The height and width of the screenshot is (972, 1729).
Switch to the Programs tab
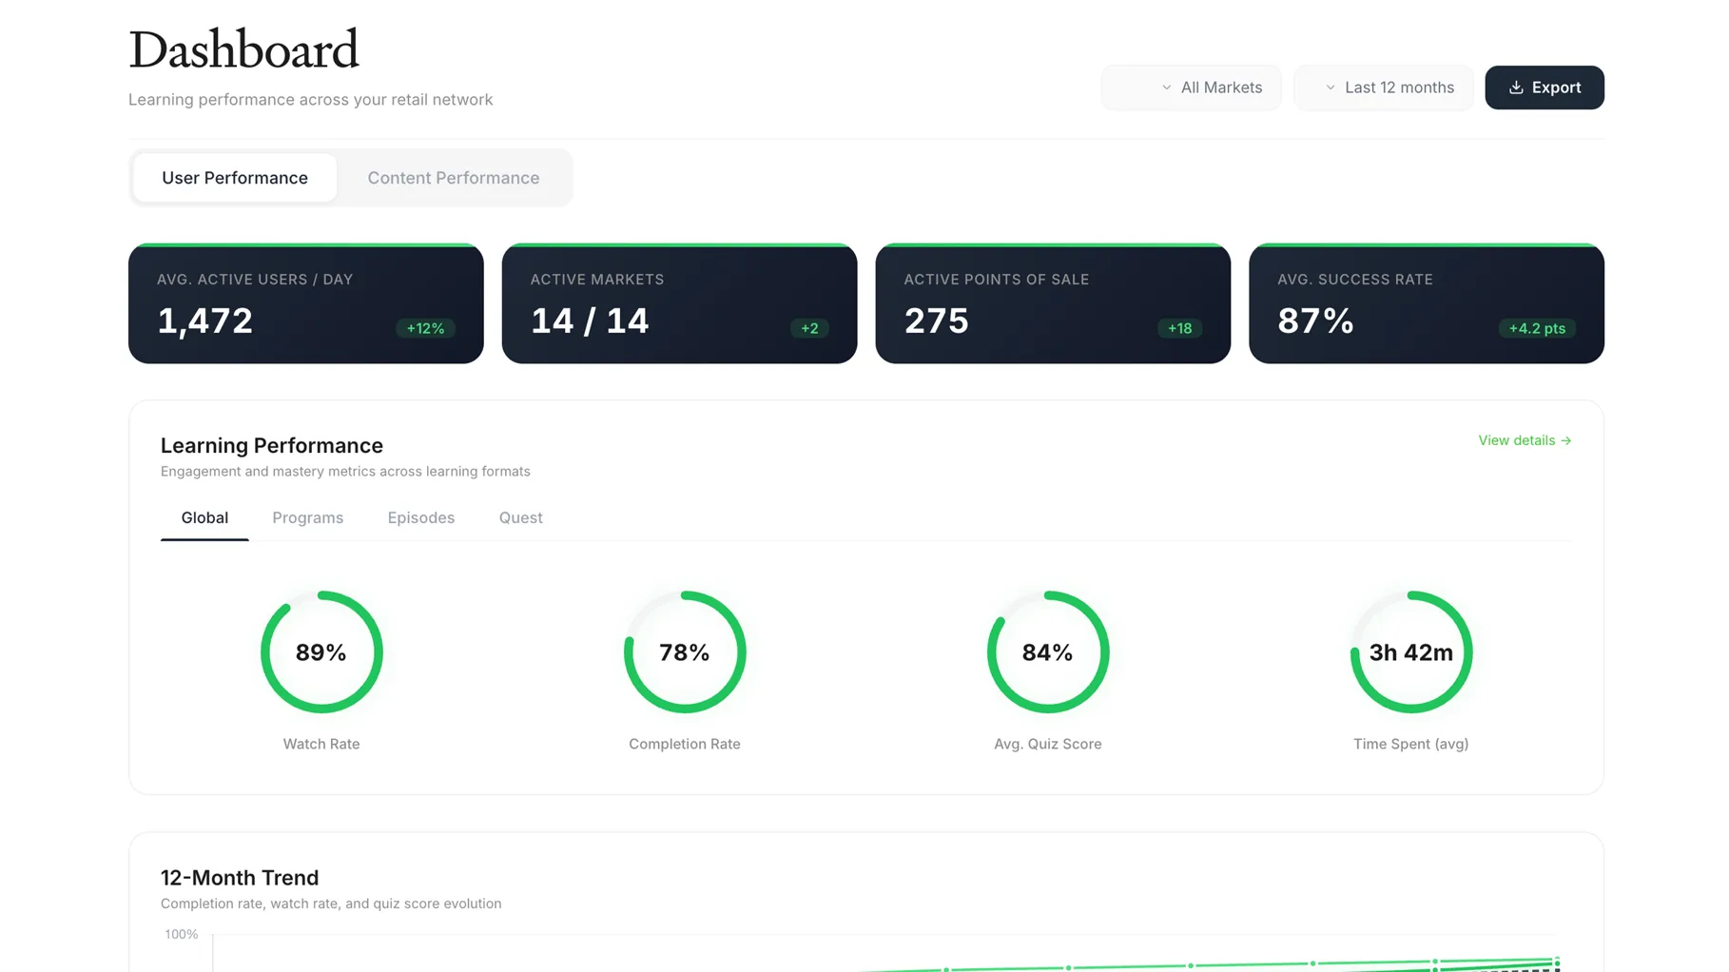point(307,517)
